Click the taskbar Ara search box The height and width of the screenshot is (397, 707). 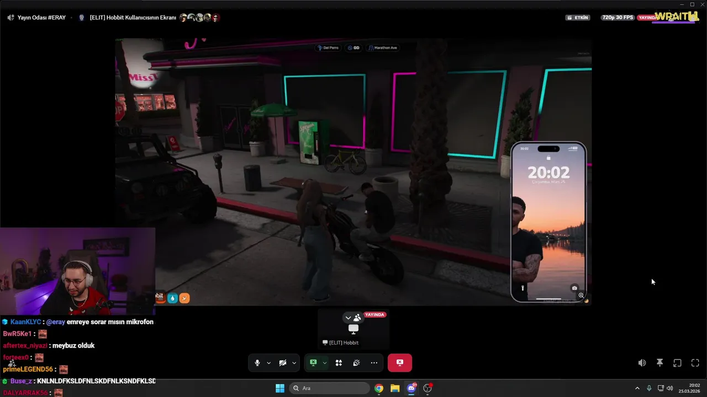[330, 388]
